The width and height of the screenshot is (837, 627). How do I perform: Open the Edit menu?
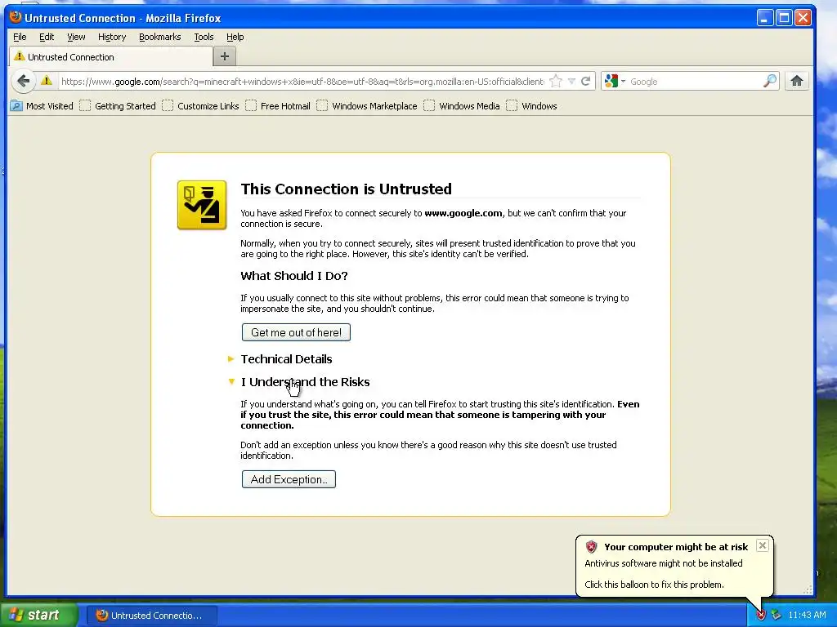point(47,37)
